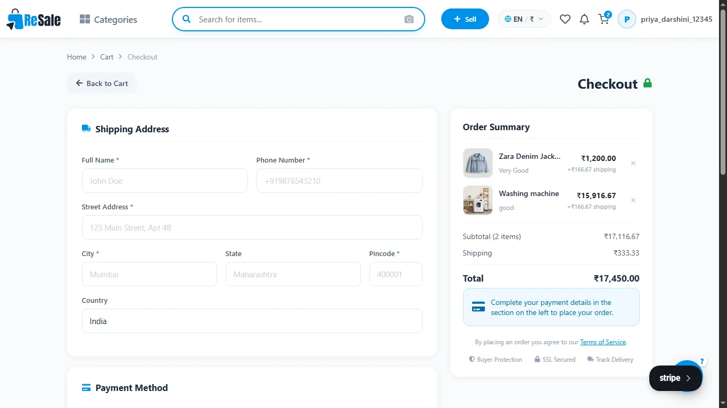This screenshot has height=408, width=727.
Task: Click the Full Name input field
Action: [x=165, y=181]
